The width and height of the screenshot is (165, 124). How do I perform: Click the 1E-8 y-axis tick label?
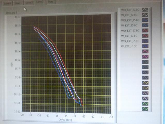click(x=18, y=77)
